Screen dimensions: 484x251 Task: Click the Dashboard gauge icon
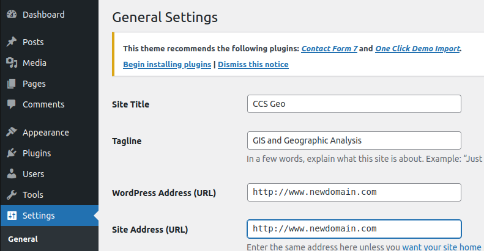[12, 15]
